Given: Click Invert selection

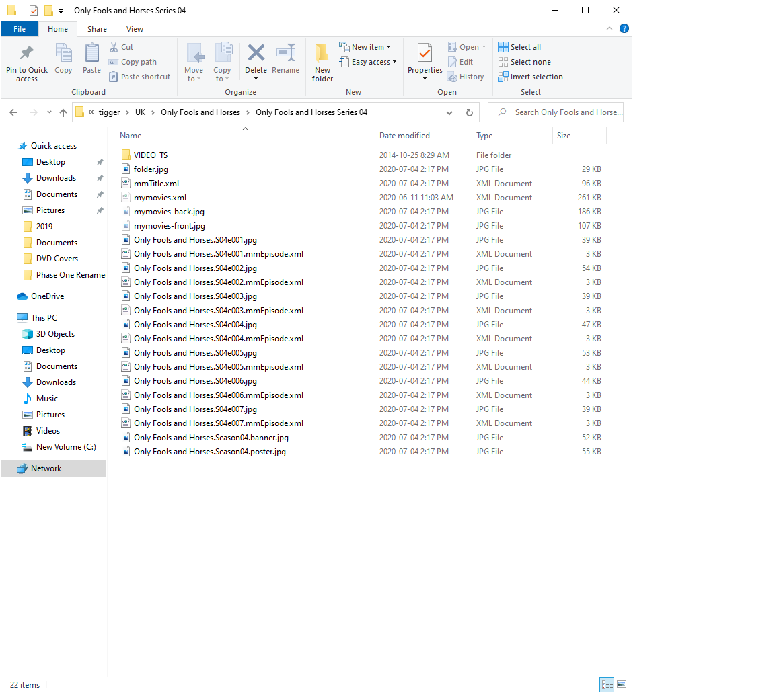Looking at the screenshot, I should [530, 77].
